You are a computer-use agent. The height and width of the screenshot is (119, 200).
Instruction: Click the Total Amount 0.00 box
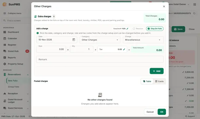[x=147, y=49]
